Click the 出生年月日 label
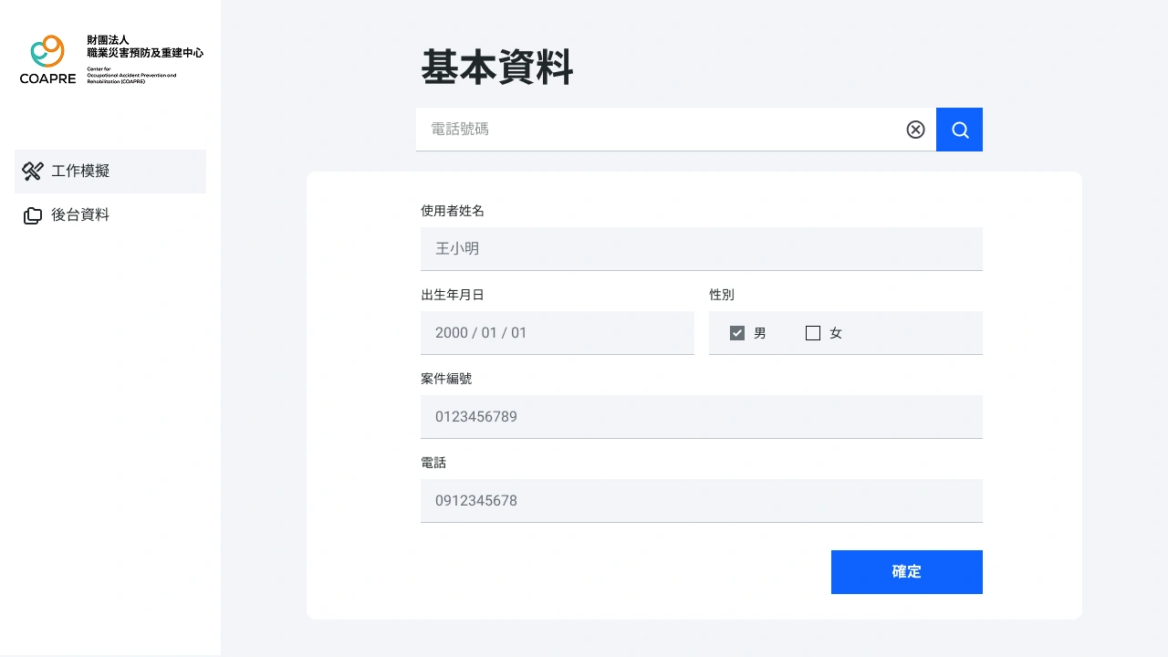1168x657 pixels. (x=453, y=295)
